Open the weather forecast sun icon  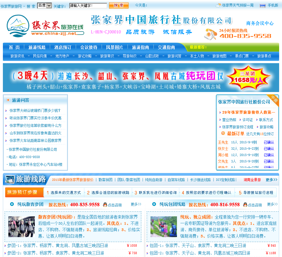(x=218, y=5)
